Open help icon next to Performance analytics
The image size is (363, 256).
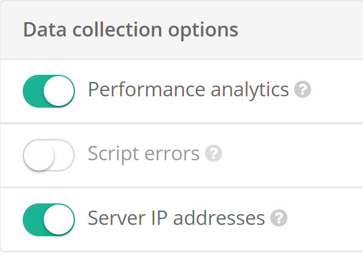tap(303, 90)
